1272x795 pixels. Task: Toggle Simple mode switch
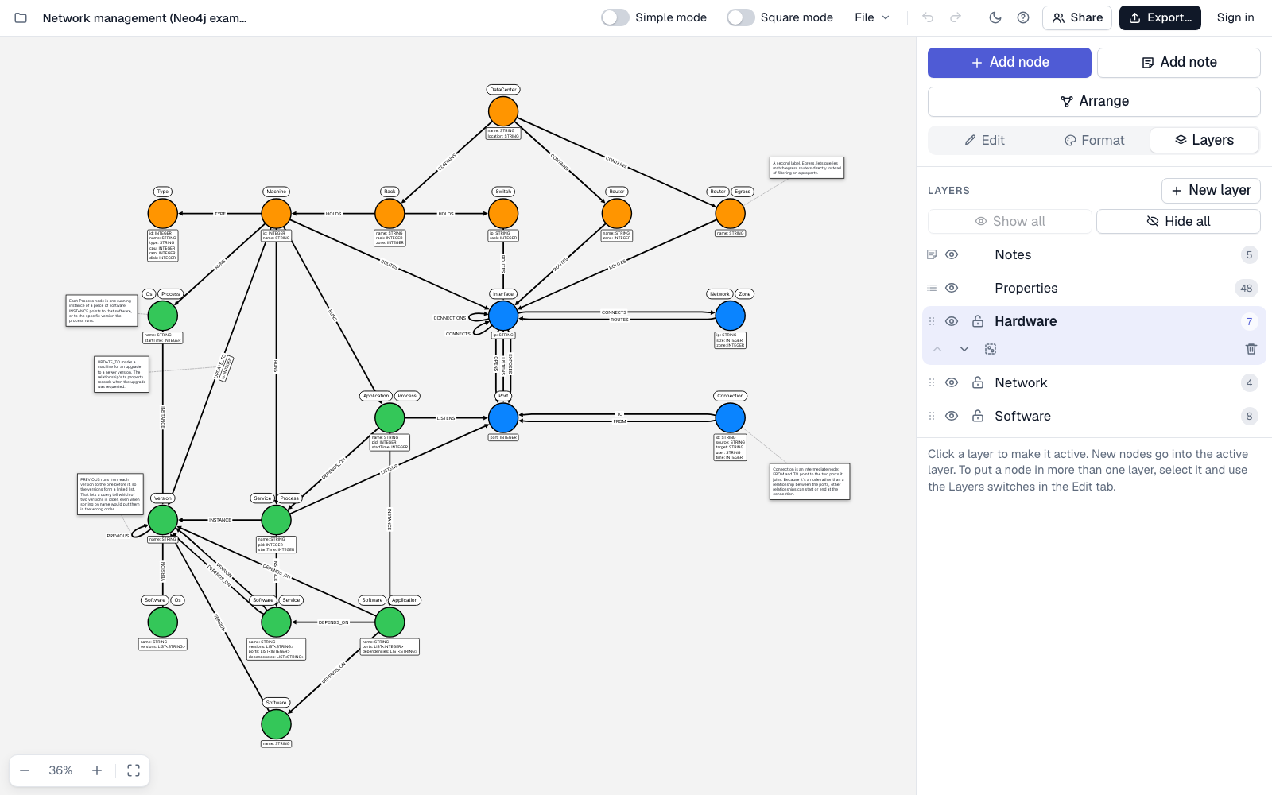615,17
